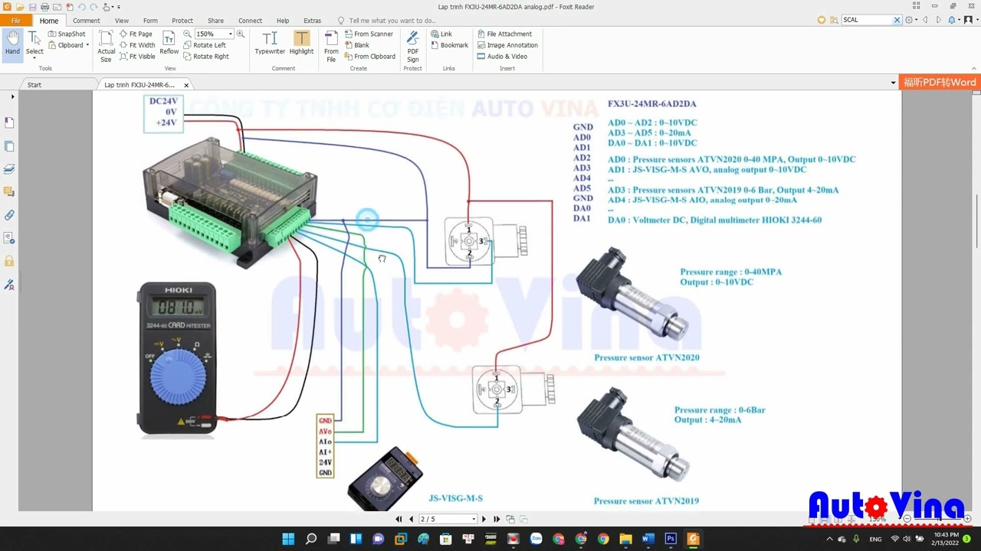981x551 pixels.
Task: Open the Connect ribbon tab
Action: pos(250,21)
